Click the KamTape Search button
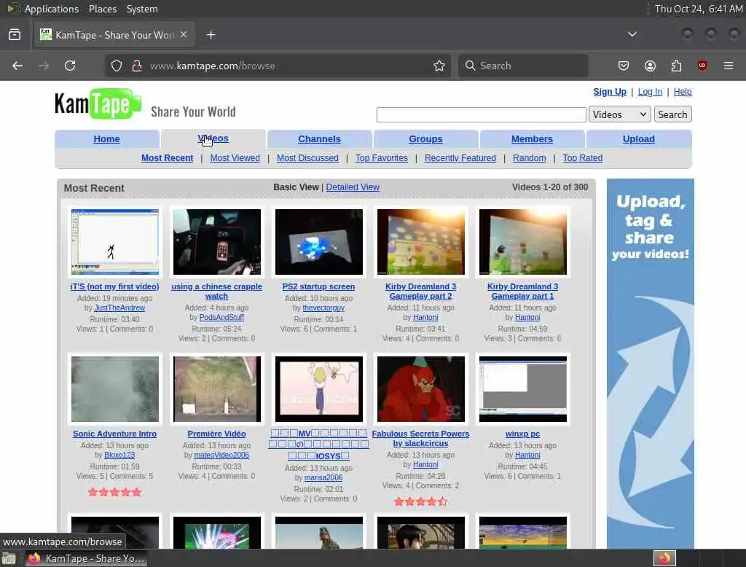The width and height of the screenshot is (746, 567). (672, 114)
